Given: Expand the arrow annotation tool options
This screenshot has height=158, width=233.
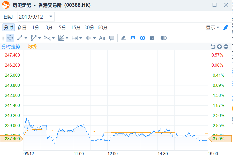Looking at the screenshot, I should [x=94, y=38].
